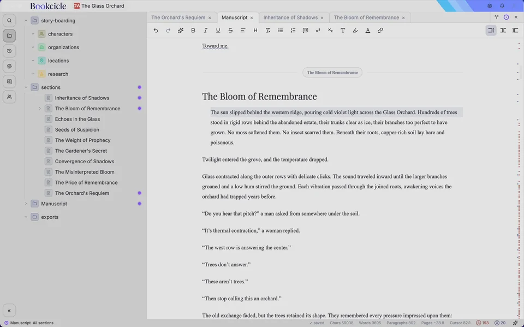Open The Weight of Prophecy section

pyautogui.click(x=83, y=140)
